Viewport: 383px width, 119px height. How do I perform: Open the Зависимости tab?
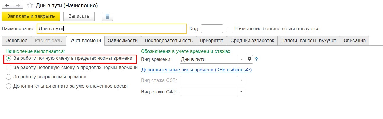point(123,41)
